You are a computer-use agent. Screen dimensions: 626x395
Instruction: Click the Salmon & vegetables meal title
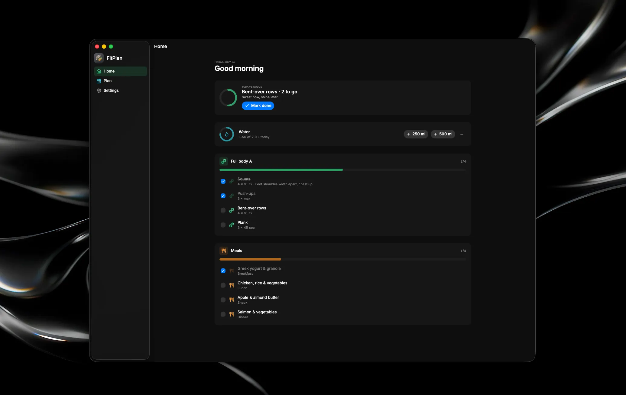(257, 312)
